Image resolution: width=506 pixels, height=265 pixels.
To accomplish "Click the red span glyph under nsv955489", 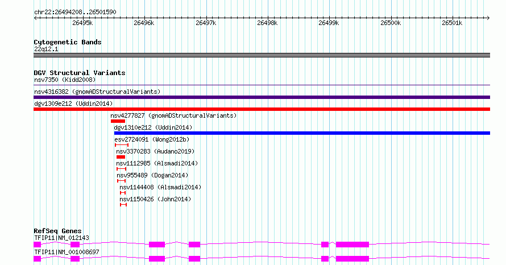I will click(121, 181).
